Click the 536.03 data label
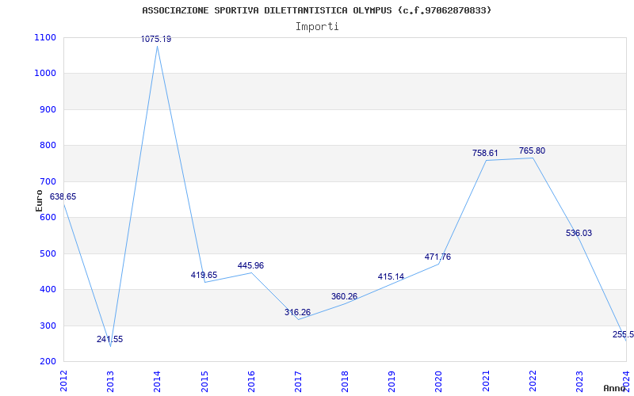 pyautogui.click(x=579, y=233)
